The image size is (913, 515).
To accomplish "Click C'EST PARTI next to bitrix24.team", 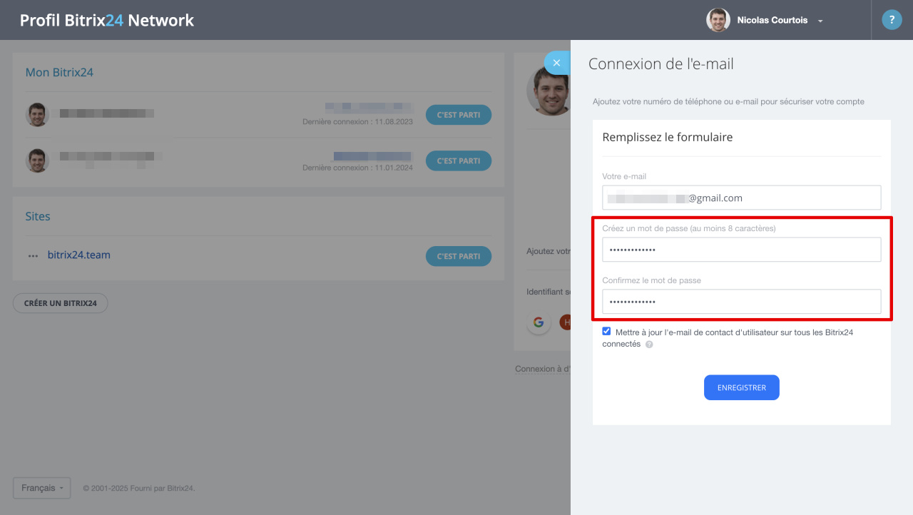I will 459,256.
